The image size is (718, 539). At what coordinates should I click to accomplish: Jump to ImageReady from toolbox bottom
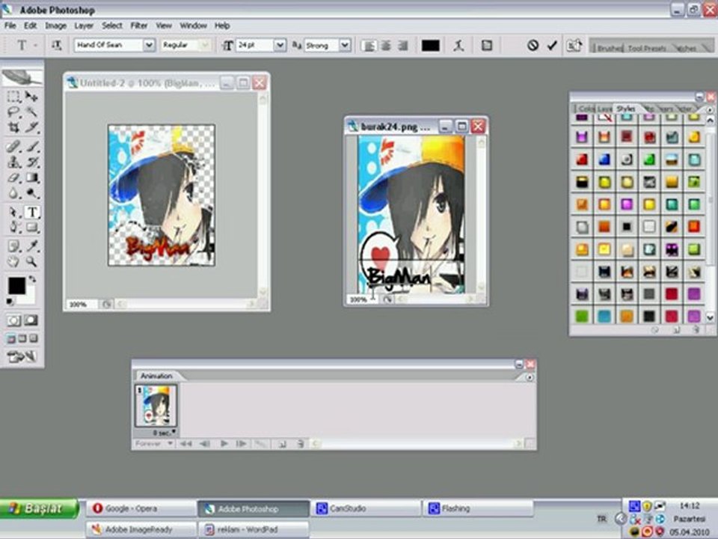tap(22, 356)
